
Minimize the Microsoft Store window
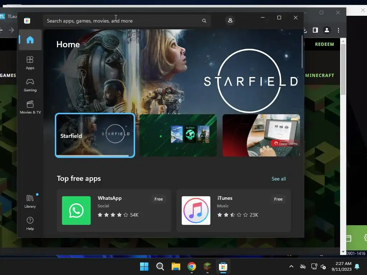click(263, 18)
